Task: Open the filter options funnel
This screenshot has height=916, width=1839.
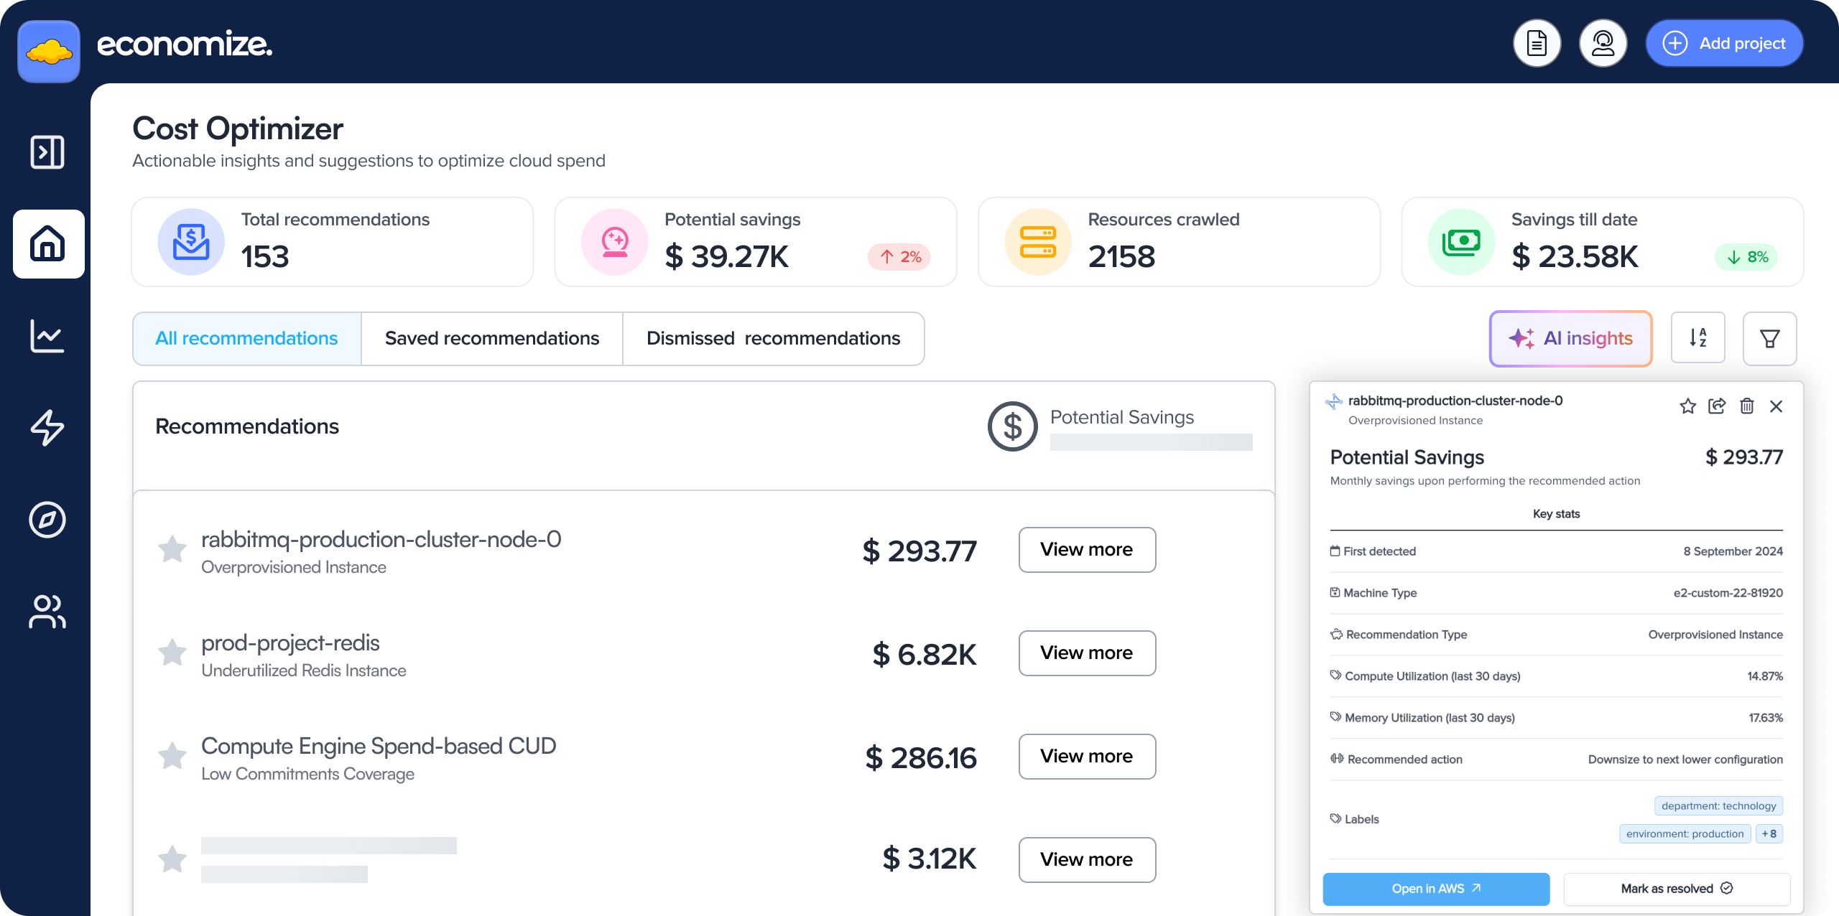Action: pyautogui.click(x=1769, y=338)
